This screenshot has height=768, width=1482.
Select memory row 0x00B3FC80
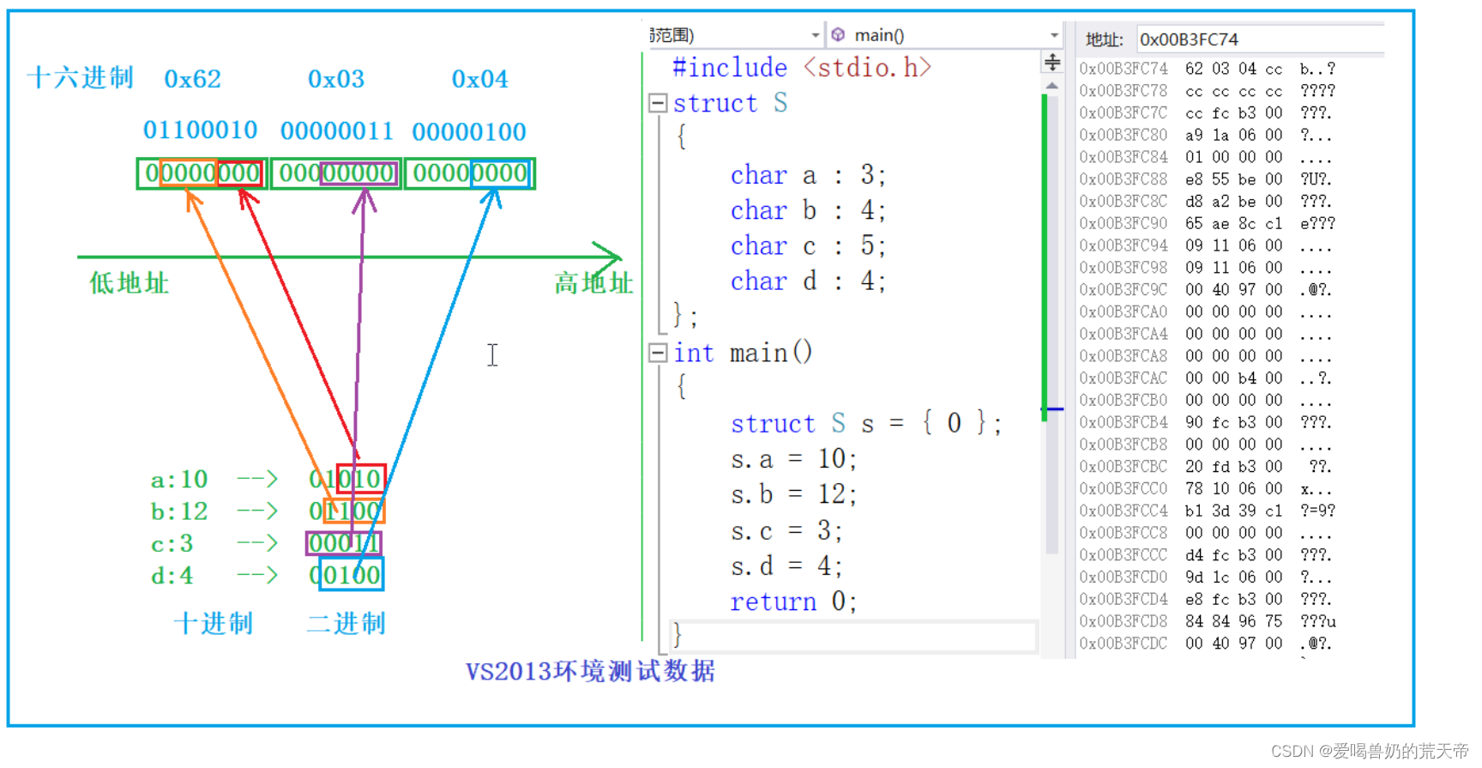(x=1208, y=135)
